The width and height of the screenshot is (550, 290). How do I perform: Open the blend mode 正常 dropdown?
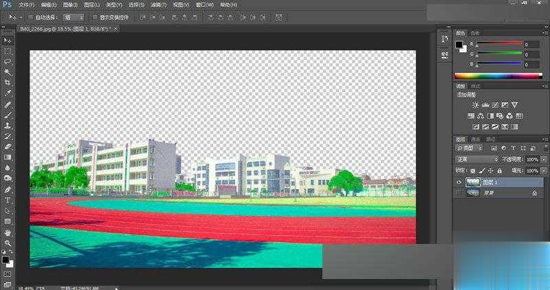tap(476, 159)
